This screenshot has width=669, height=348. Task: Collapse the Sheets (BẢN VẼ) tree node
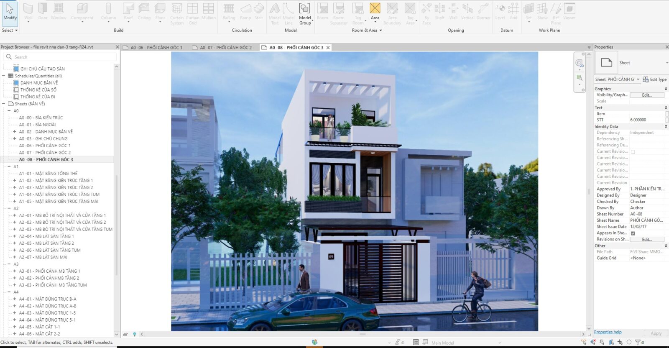[4, 104]
